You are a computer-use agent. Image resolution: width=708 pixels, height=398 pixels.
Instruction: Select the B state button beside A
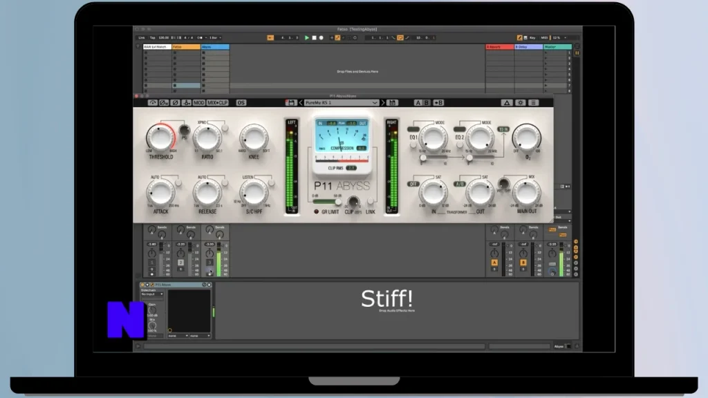pos(426,103)
